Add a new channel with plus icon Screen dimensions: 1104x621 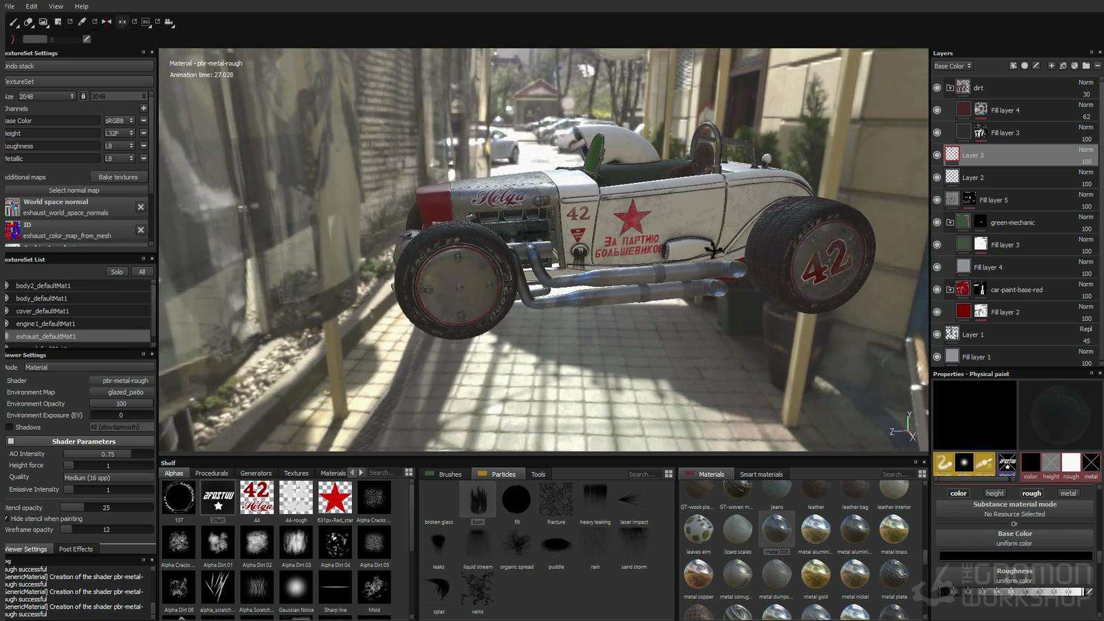point(144,108)
